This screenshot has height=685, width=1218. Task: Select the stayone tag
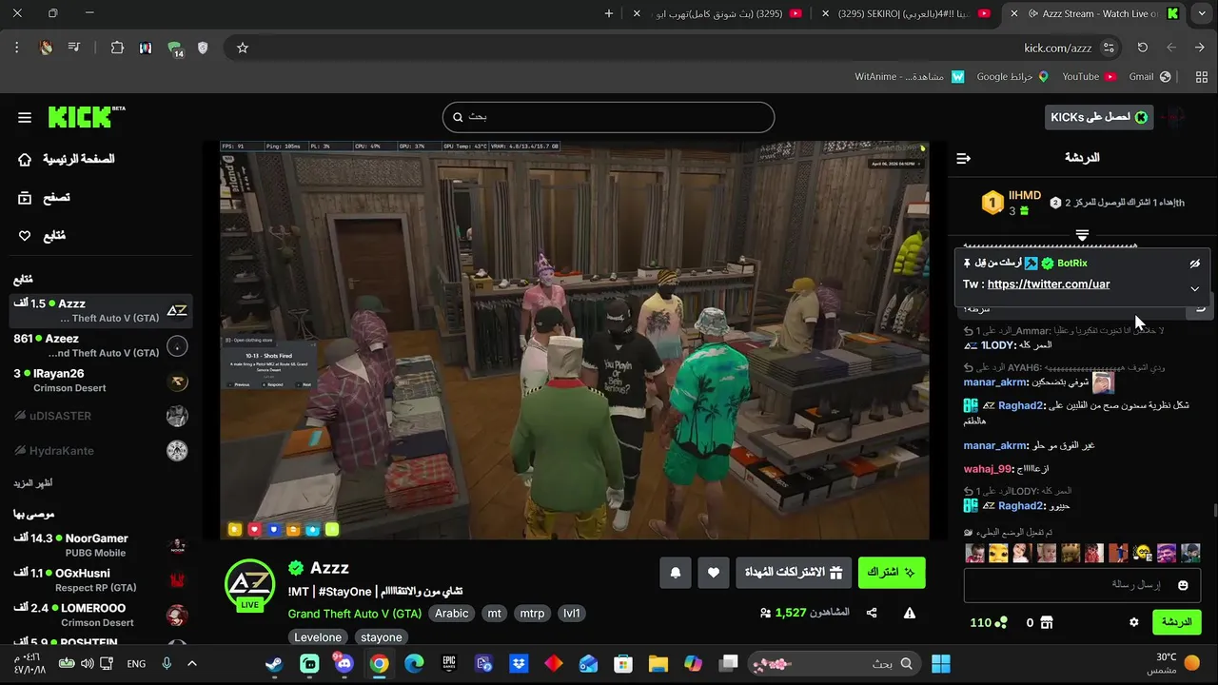[x=382, y=637]
